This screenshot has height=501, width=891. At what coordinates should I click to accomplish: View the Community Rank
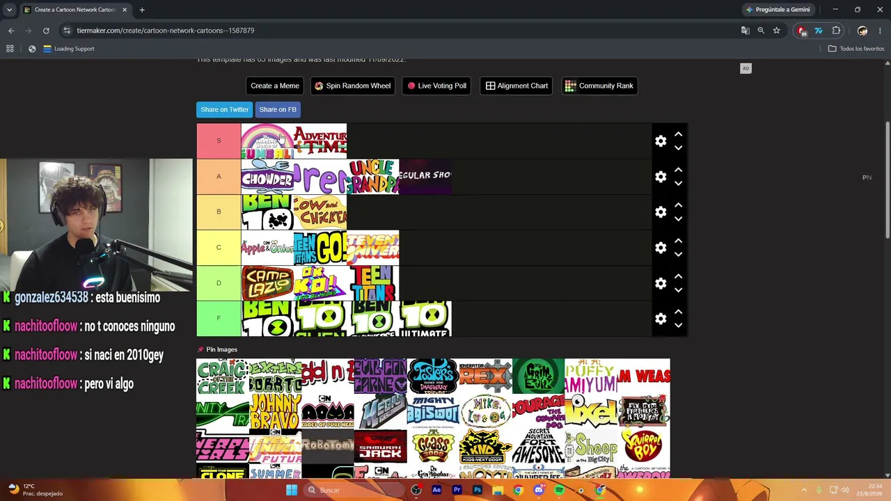click(599, 86)
